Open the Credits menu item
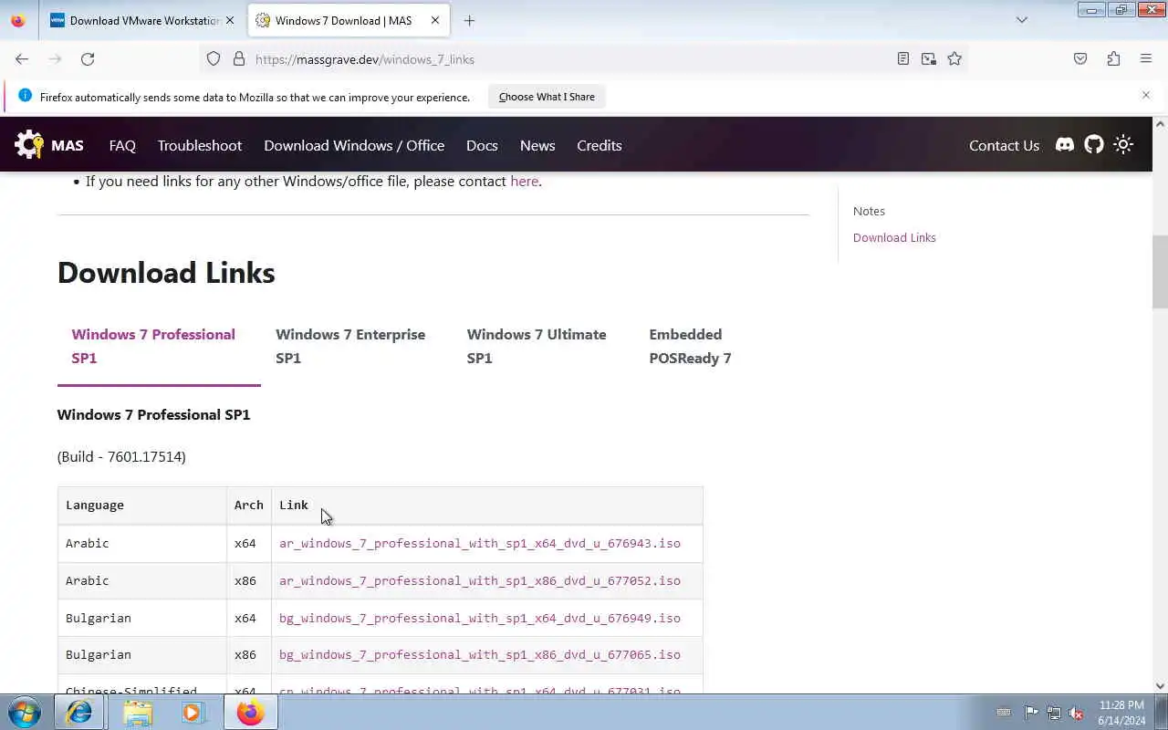This screenshot has height=730, width=1168. (600, 145)
